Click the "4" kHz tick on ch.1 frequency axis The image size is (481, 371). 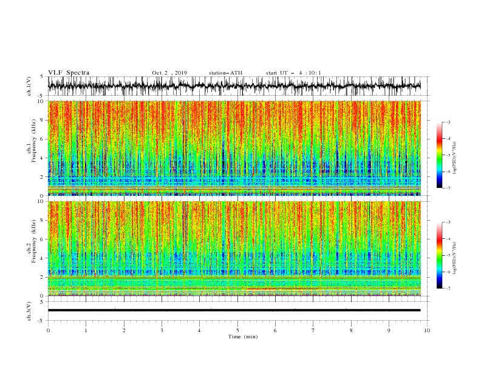click(43, 158)
